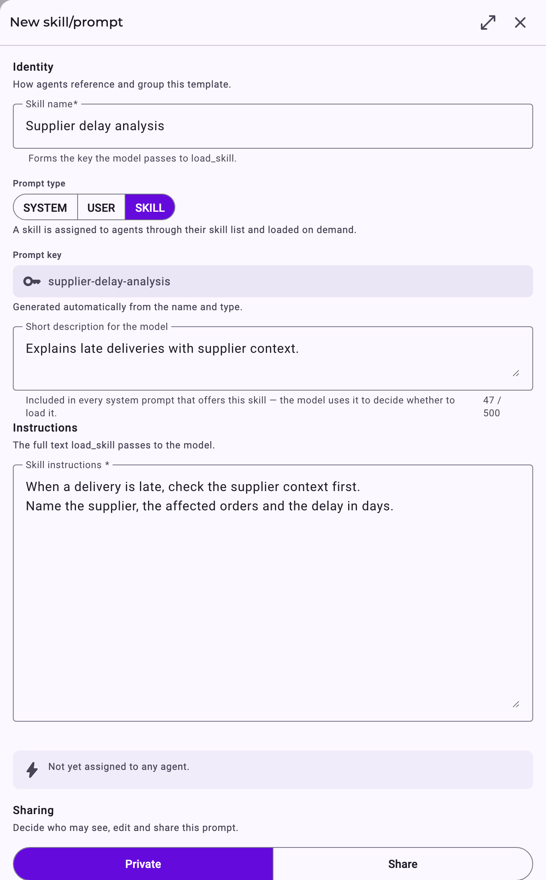Click the Identity section heading
The image size is (546, 880).
click(33, 67)
